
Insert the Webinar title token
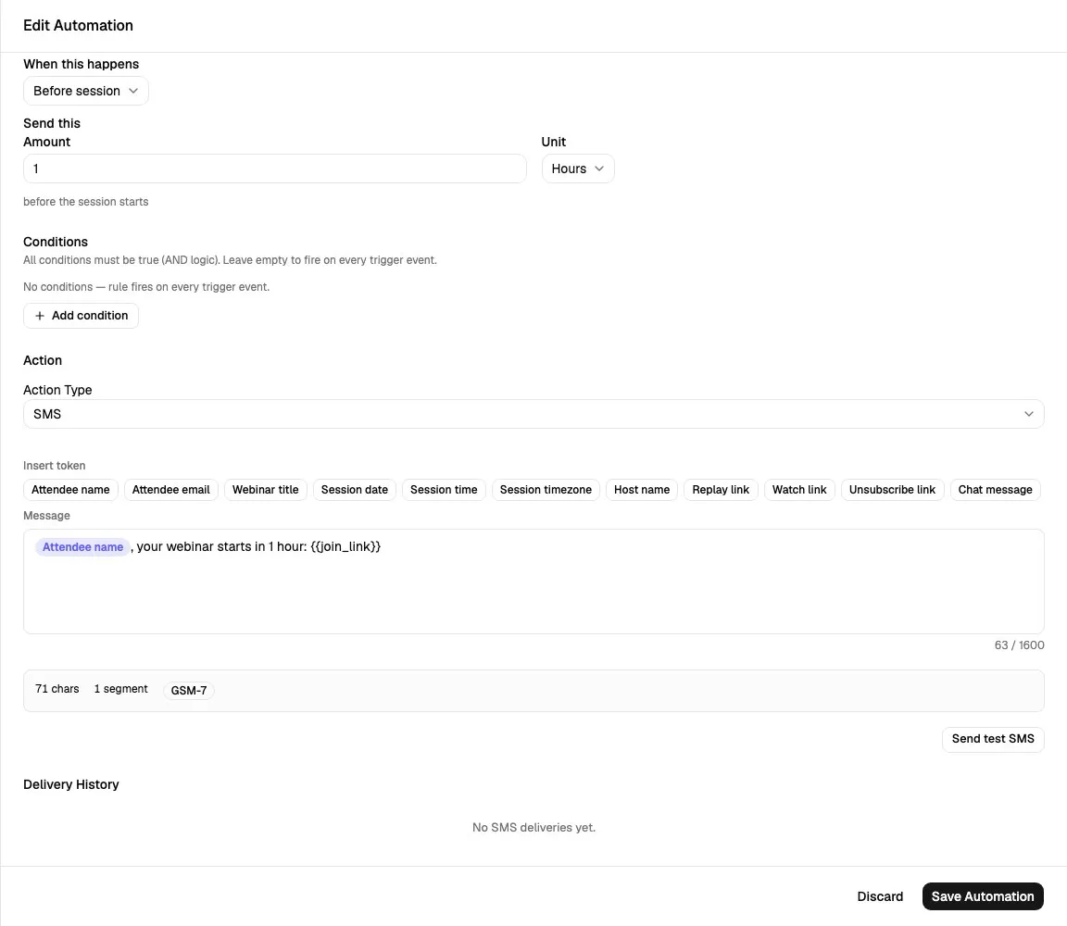point(266,490)
